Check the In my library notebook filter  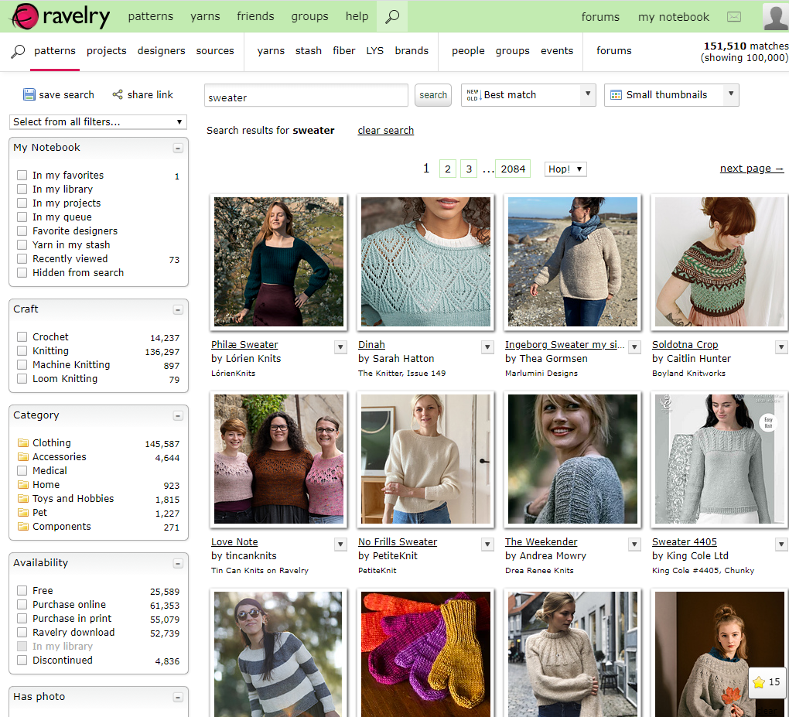click(x=22, y=189)
